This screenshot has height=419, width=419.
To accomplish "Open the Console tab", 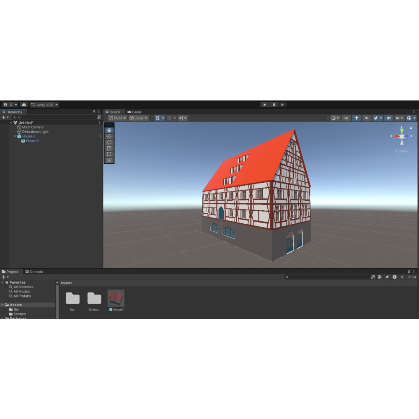I will (x=34, y=272).
